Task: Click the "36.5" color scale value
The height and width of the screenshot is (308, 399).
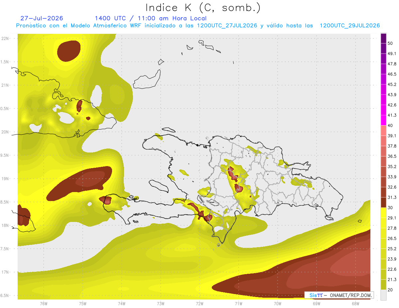Action: pos(392,156)
